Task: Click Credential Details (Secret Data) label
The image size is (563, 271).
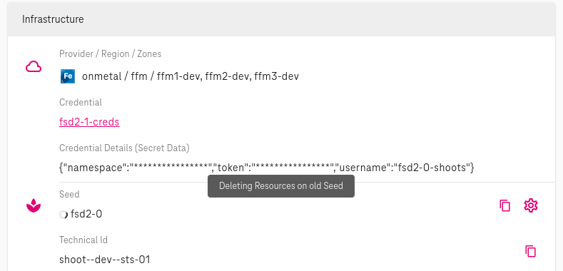Action: tap(124, 148)
